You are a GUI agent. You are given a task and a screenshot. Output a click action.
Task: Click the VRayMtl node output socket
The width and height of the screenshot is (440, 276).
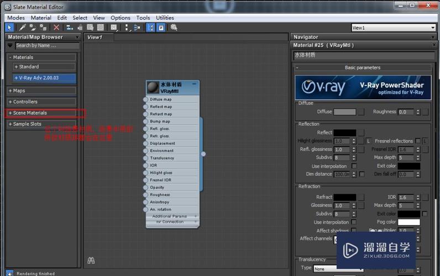pos(203,154)
